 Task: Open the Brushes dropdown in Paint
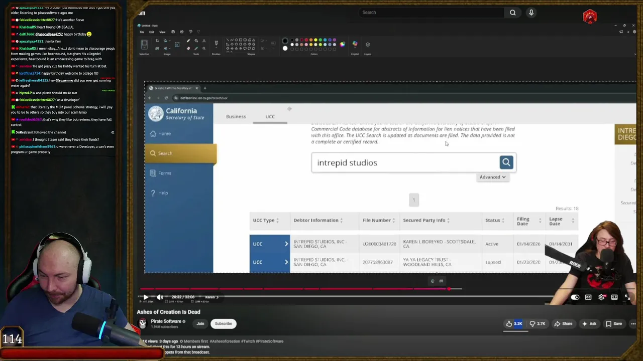point(216,48)
